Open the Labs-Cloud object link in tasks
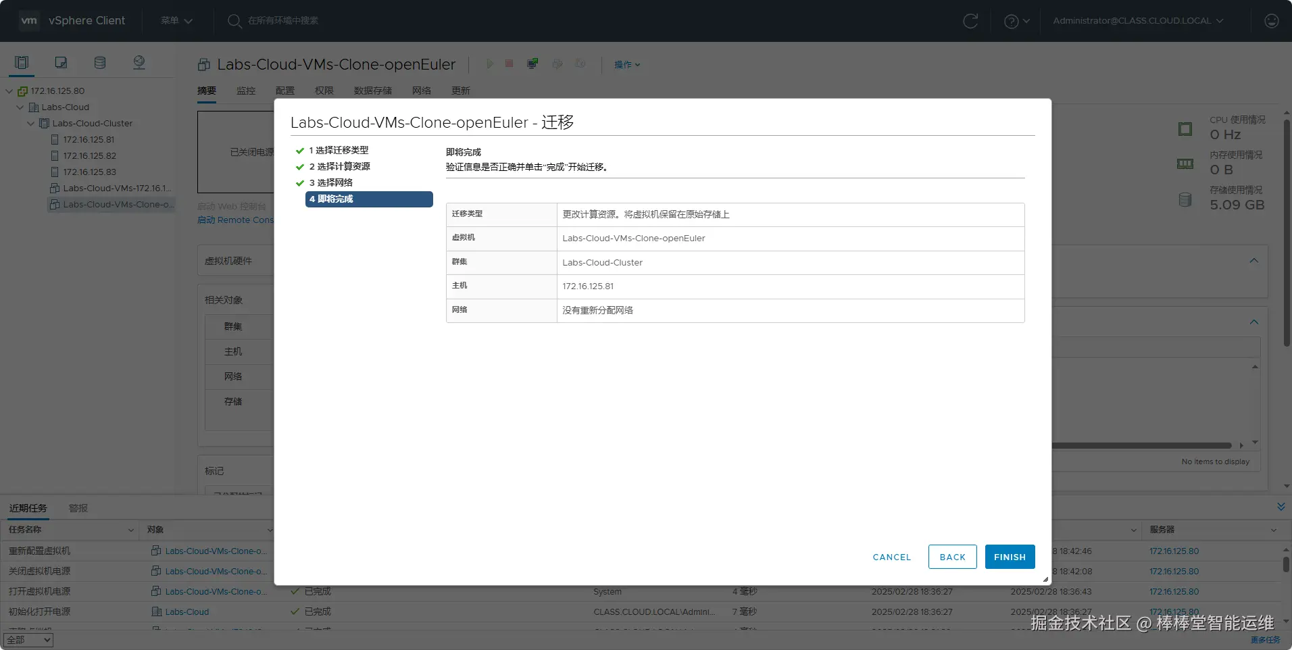Viewport: 1292px width, 650px height. (187, 612)
